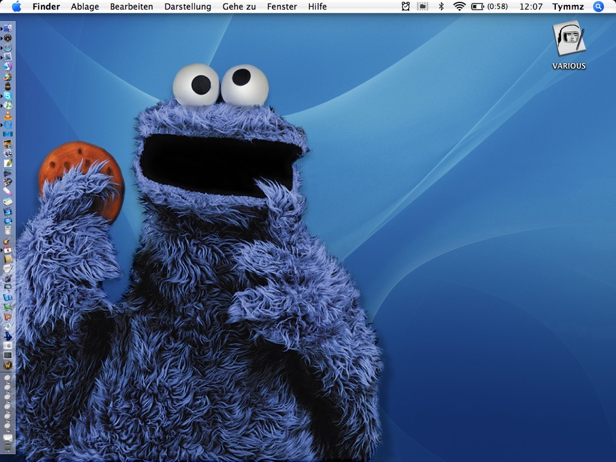Open the Apple menu
Viewport: 616px width, 462px height.
pos(16,7)
